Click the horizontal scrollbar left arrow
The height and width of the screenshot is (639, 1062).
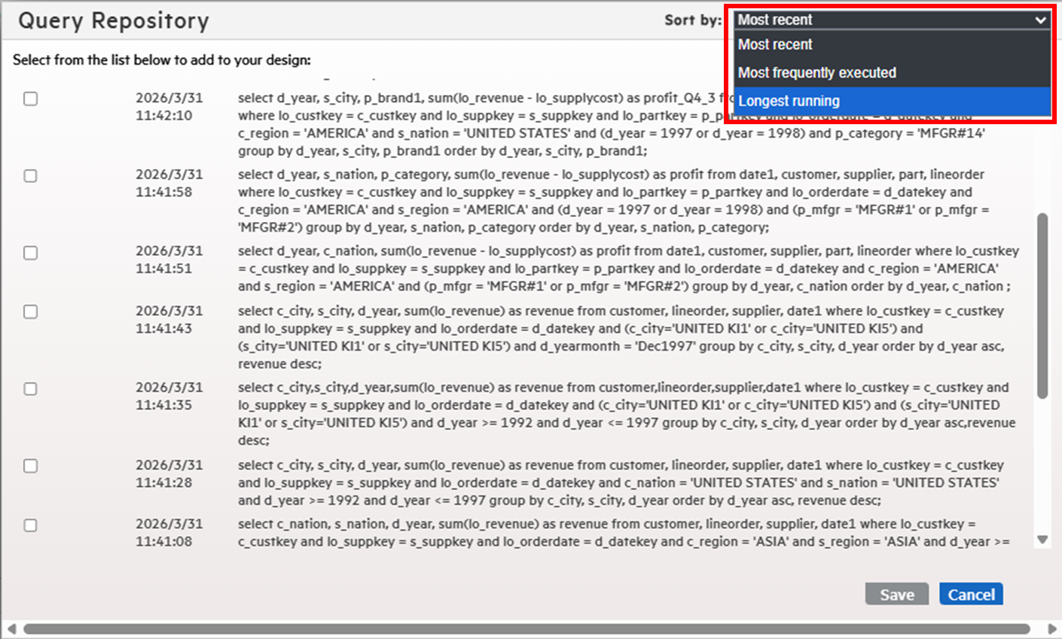pyautogui.click(x=11, y=628)
